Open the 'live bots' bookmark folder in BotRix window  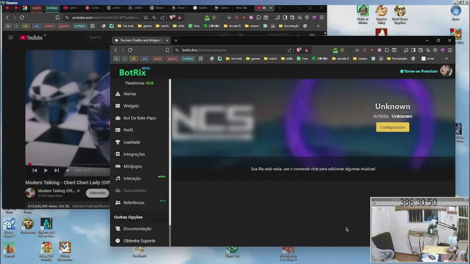pyautogui.click(x=234, y=59)
